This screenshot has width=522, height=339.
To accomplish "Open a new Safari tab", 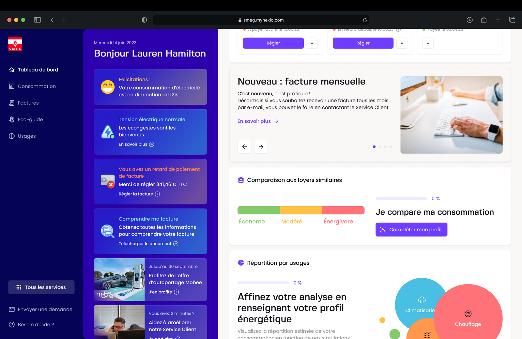I will tap(498, 20).
